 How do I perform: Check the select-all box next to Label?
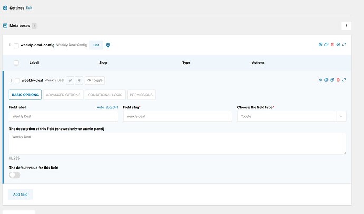(16, 63)
